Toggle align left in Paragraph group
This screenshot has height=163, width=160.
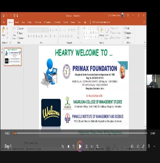click(x=61, y=36)
